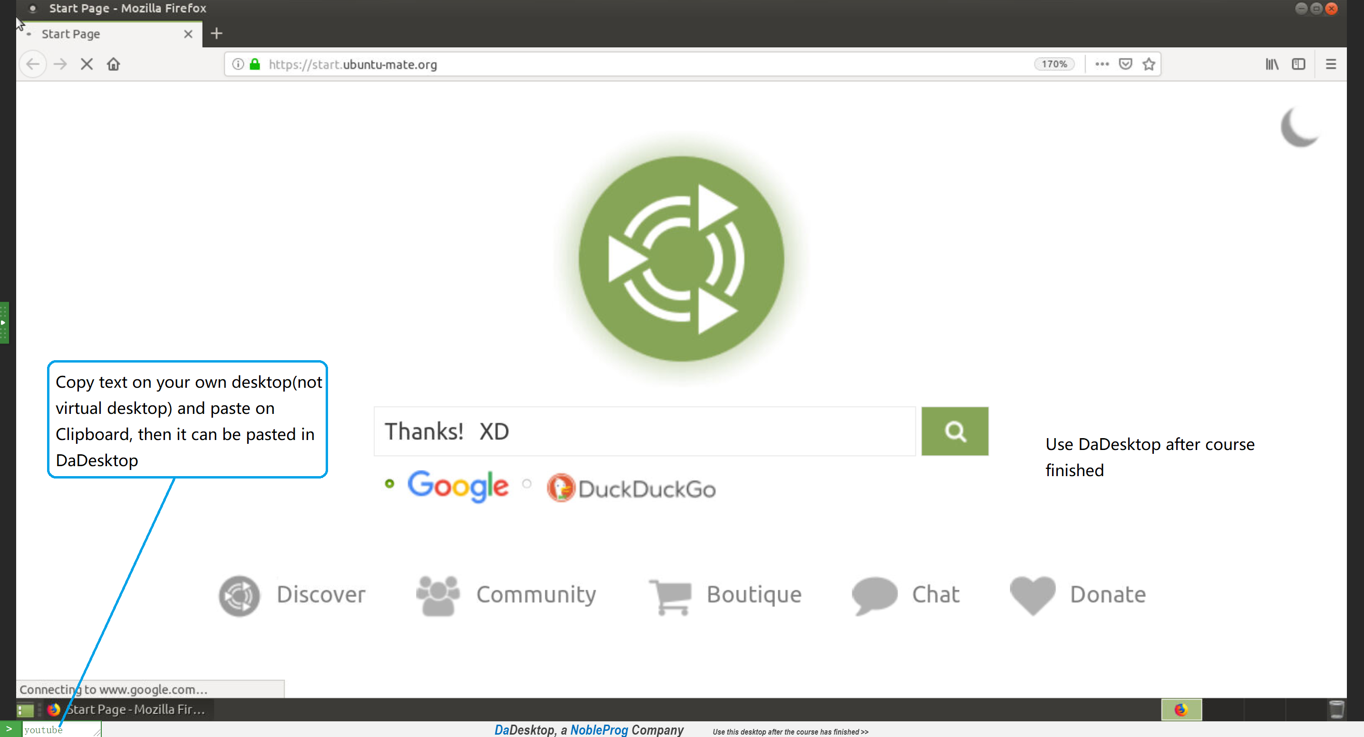Bookmark this page with star icon

1149,64
